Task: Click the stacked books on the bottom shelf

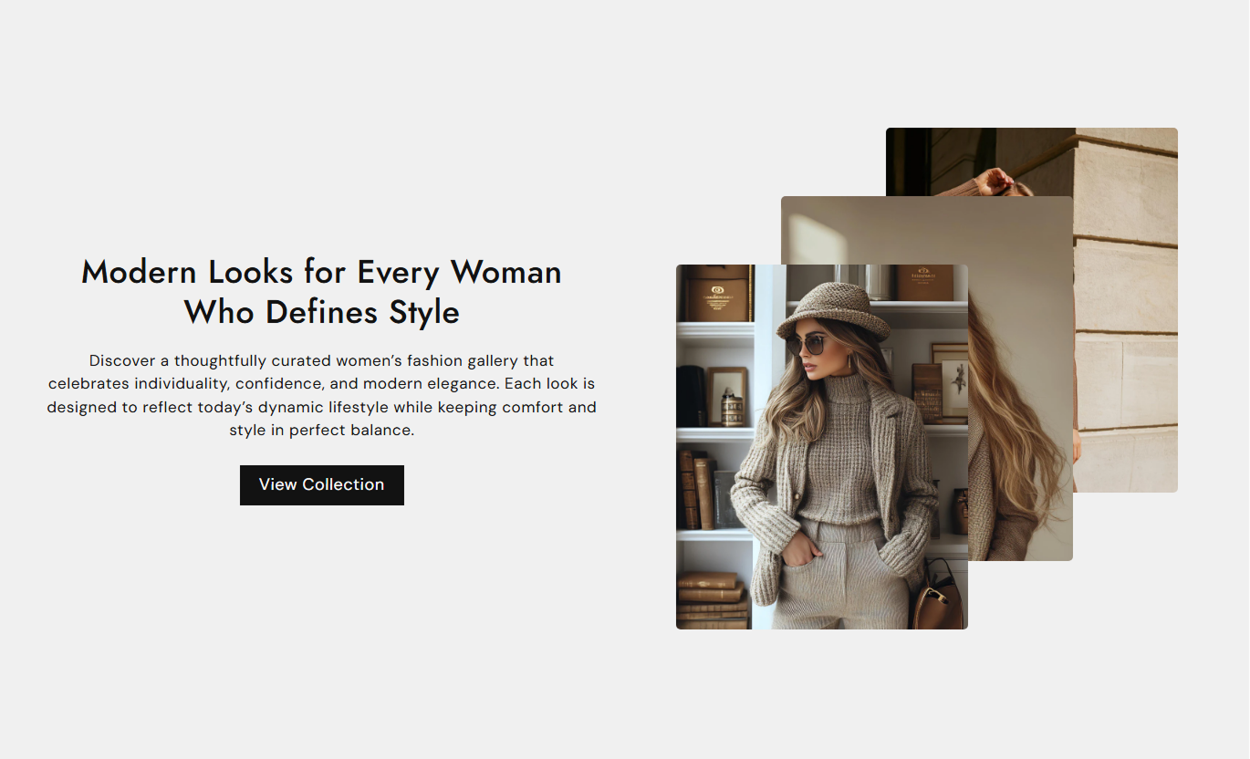Action: tap(713, 600)
